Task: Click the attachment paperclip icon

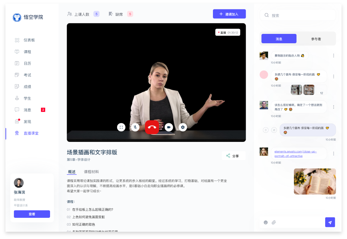Action: tap(274, 222)
